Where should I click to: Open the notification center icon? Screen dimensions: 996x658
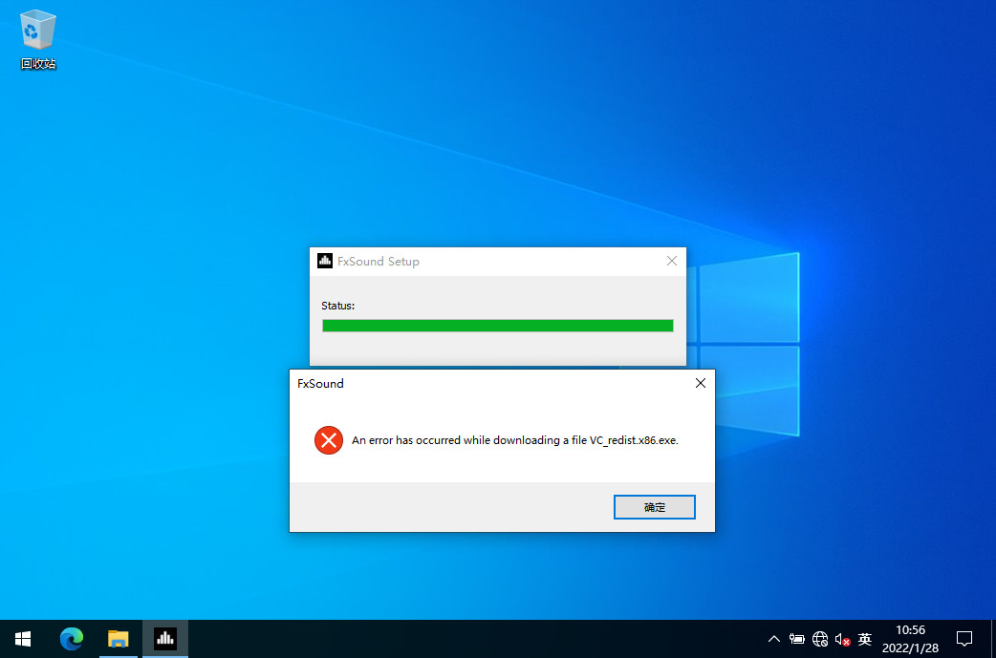(964, 639)
